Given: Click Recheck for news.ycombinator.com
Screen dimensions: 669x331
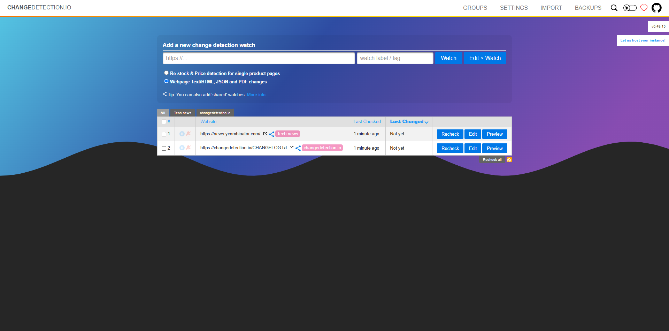Looking at the screenshot, I should point(450,134).
